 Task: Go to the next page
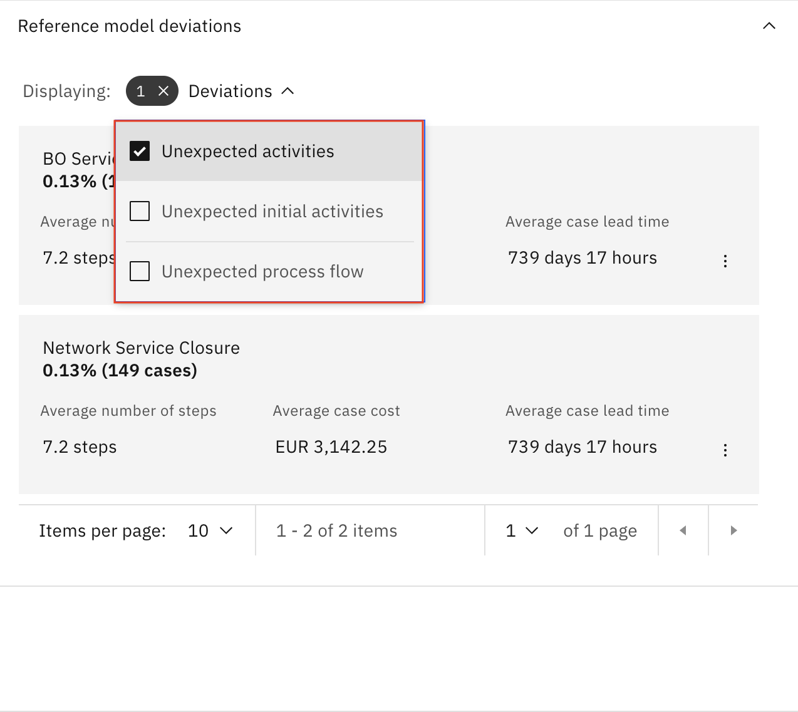[733, 531]
